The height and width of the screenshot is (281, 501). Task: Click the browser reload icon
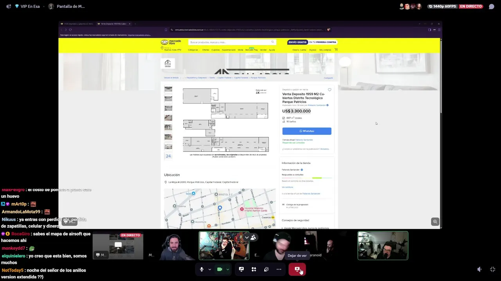click(70, 30)
